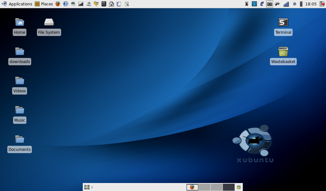This screenshot has width=326, height=191.
Task: Click the blue volume mixer icon
Action: (x=294, y=4)
